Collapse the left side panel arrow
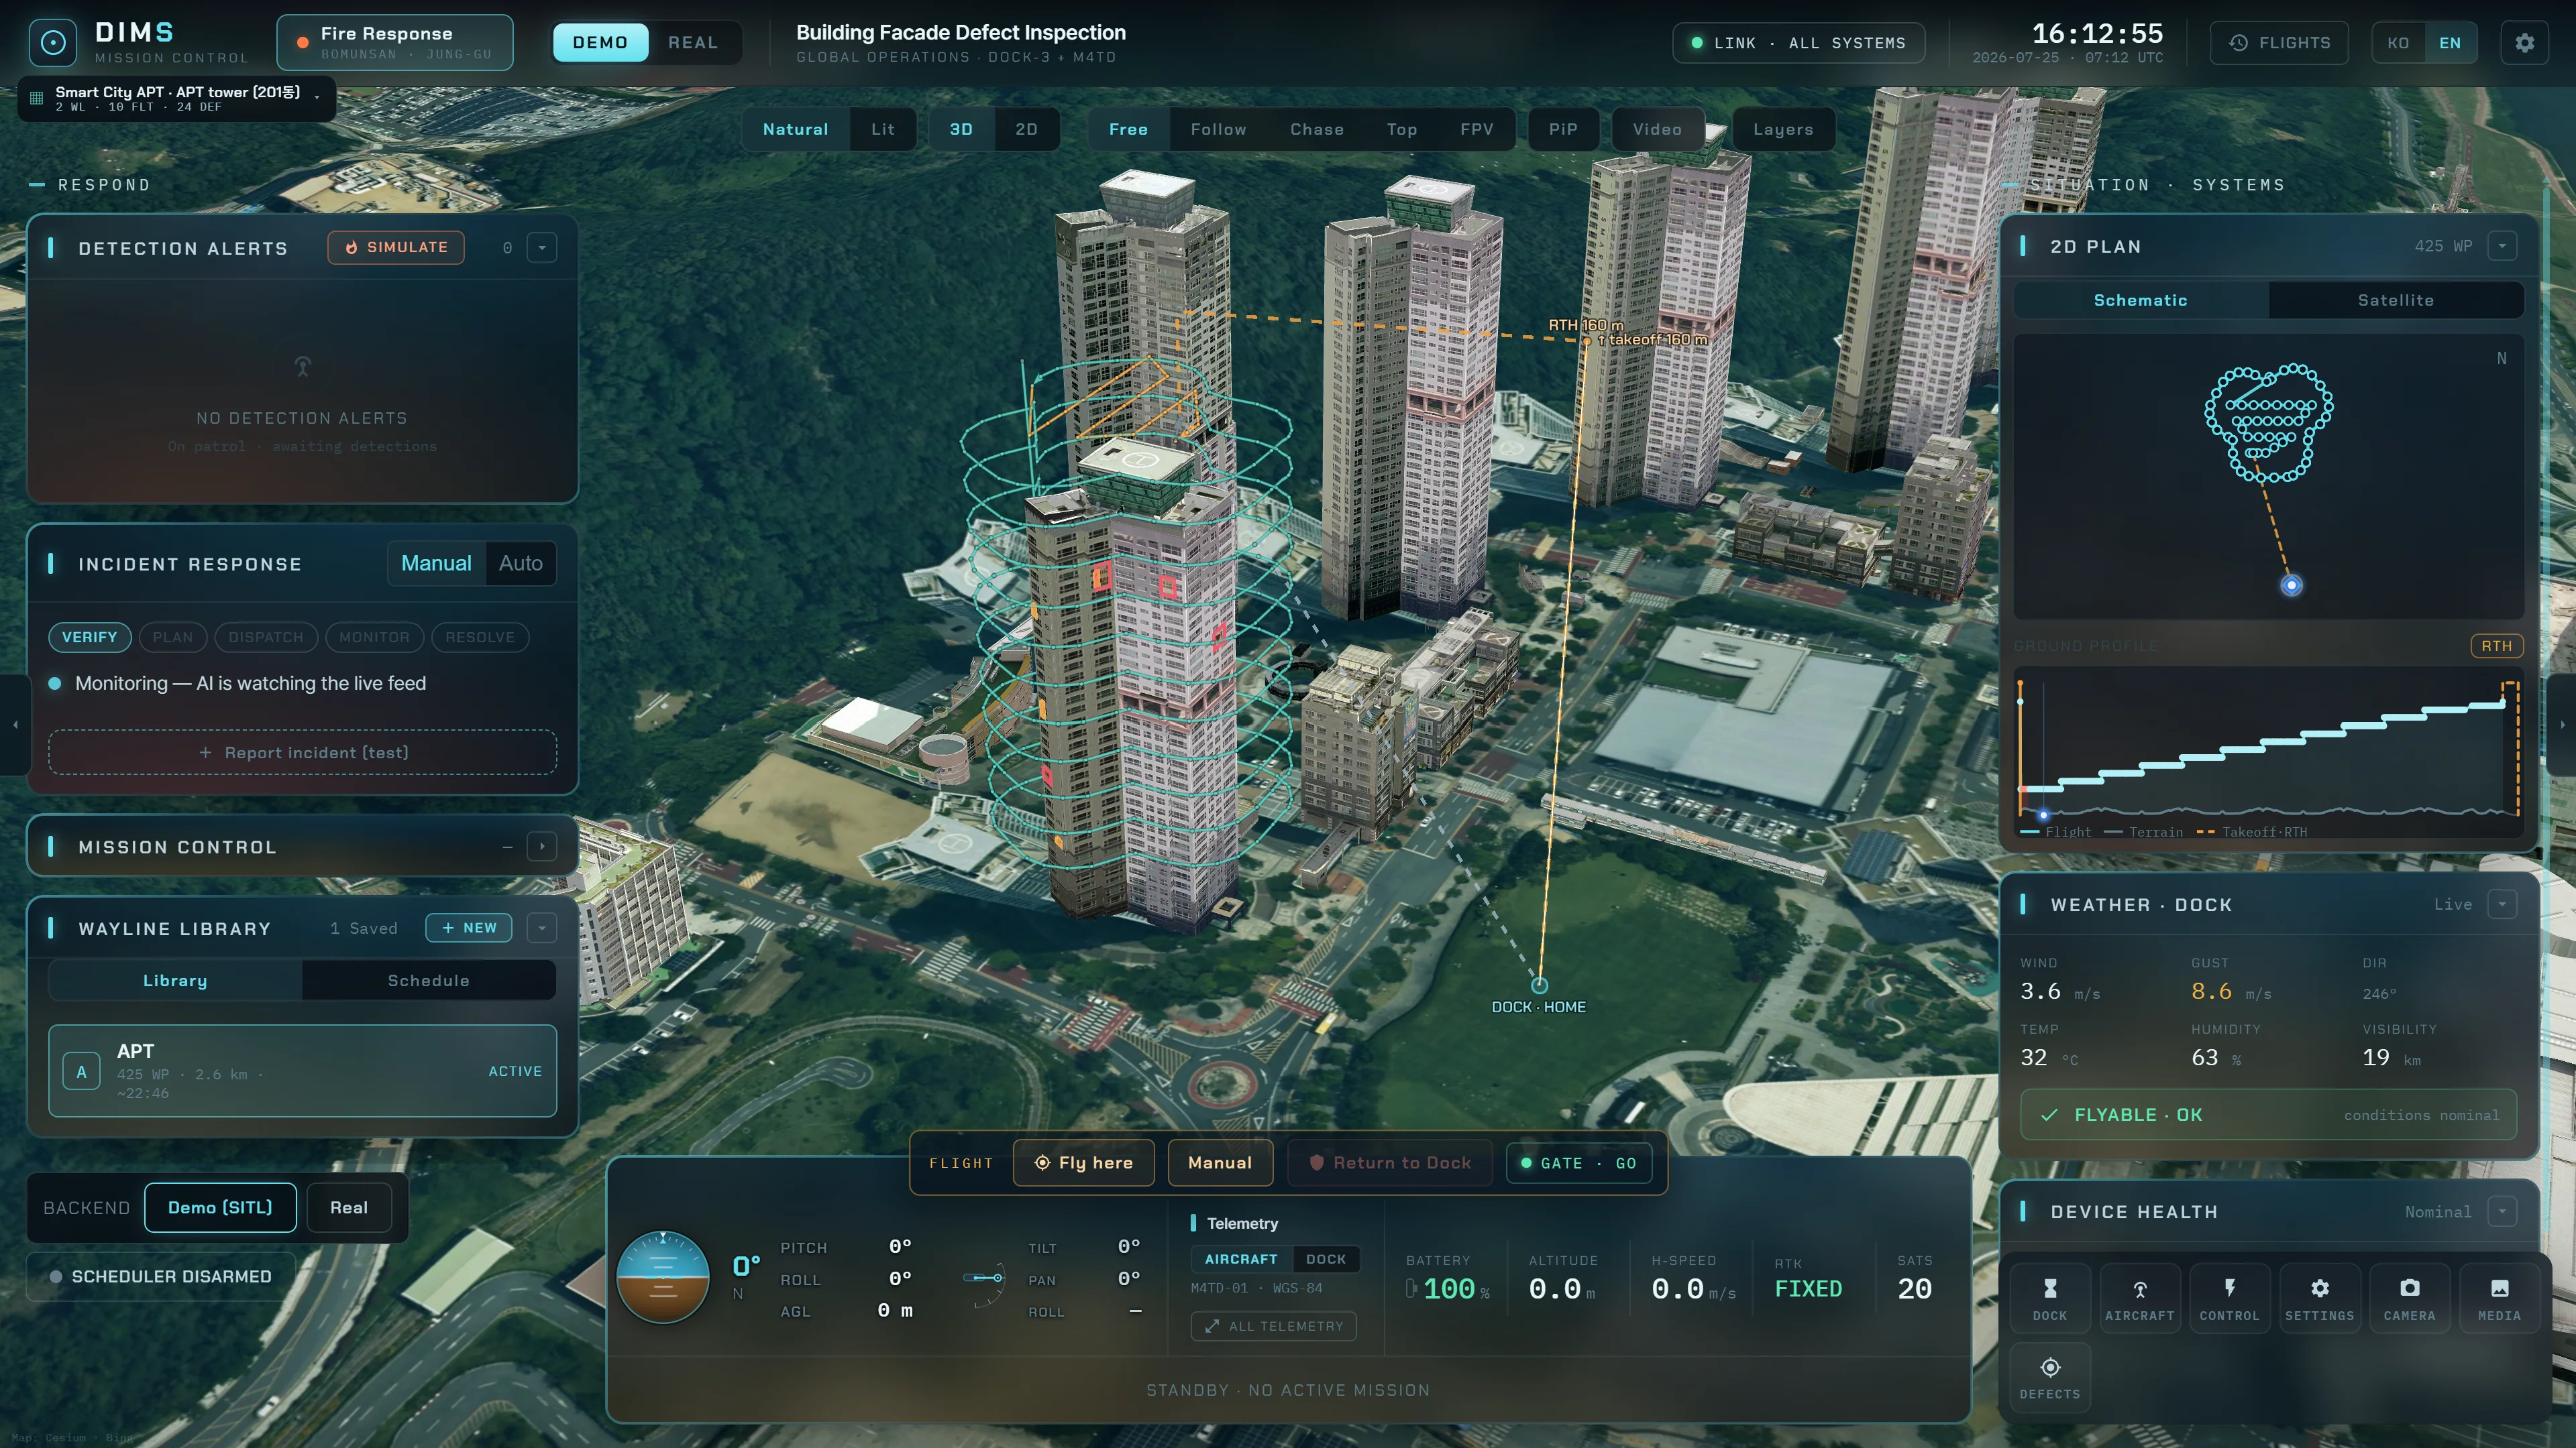The image size is (2576, 1448). coord(15,725)
